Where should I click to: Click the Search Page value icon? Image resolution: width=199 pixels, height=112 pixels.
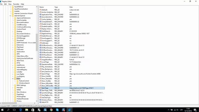[40, 74]
